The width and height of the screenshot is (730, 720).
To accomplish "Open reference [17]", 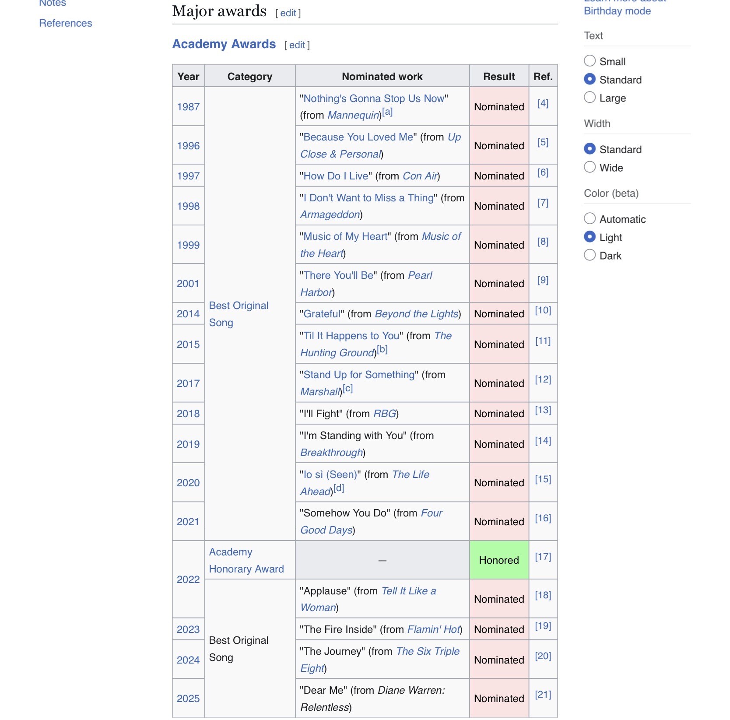I will click(543, 557).
